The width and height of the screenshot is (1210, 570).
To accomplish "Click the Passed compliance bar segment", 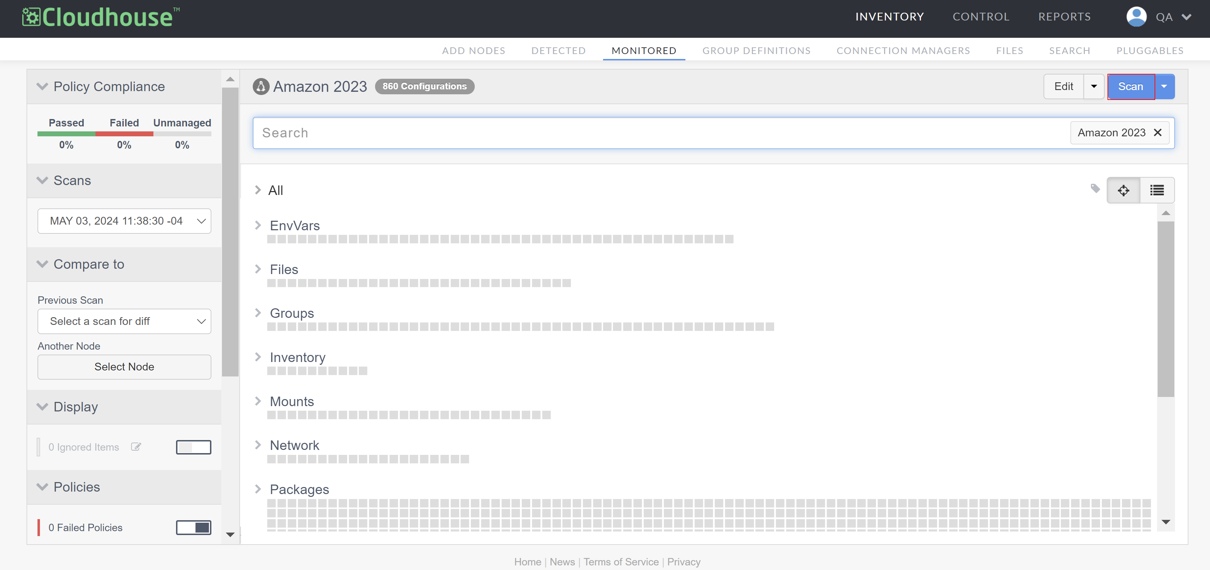I will tap(66, 134).
